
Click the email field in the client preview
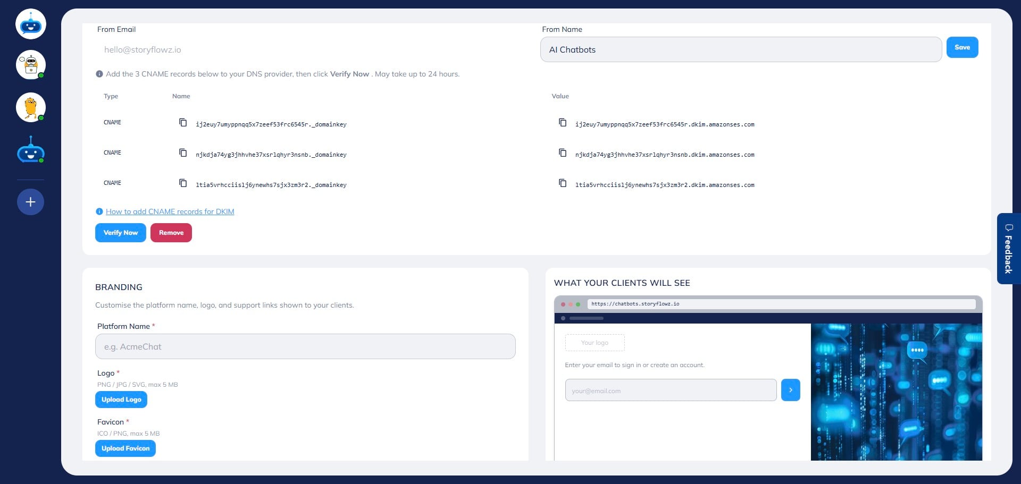pos(670,389)
